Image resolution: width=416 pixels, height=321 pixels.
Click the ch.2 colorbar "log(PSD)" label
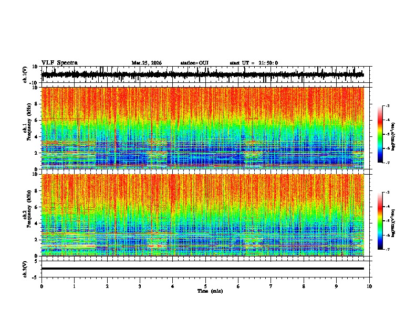pos(393,223)
